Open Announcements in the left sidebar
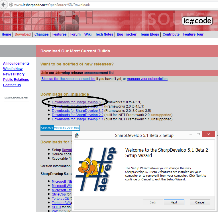 [16, 63]
